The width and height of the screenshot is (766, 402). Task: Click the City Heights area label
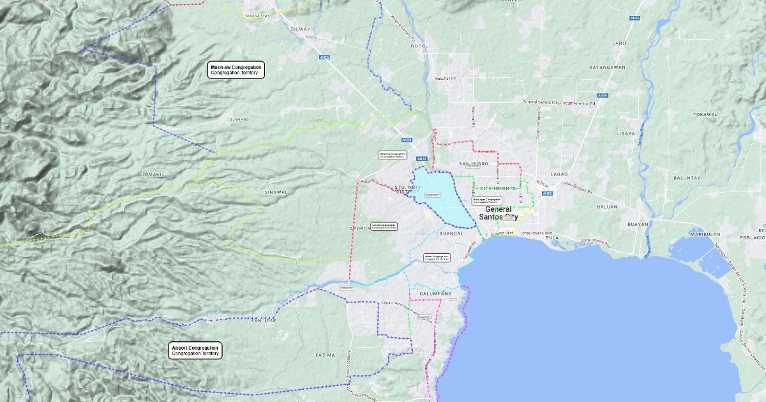coord(498,189)
